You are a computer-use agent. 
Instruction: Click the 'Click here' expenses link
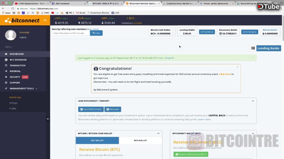225,74
